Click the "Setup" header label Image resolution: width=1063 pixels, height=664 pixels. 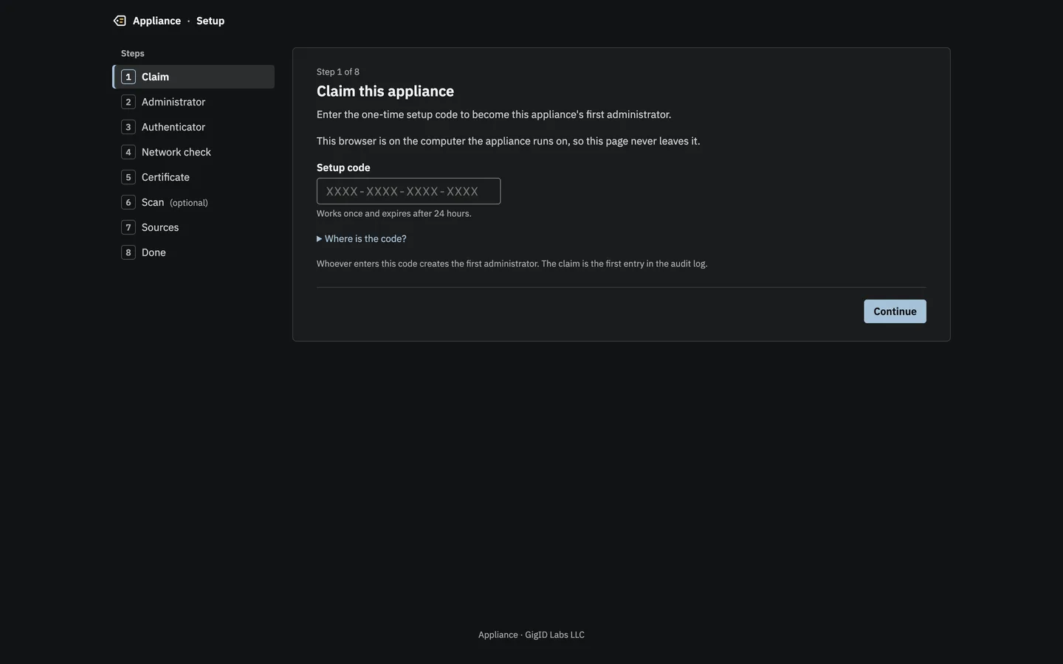[210, 21]
